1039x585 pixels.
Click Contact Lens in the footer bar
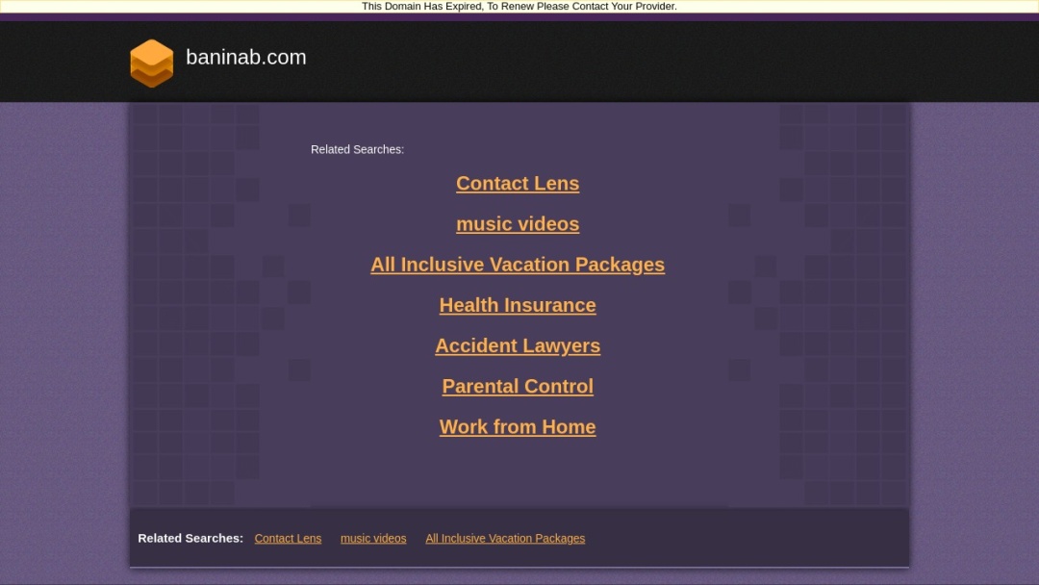tap(288, 538)
